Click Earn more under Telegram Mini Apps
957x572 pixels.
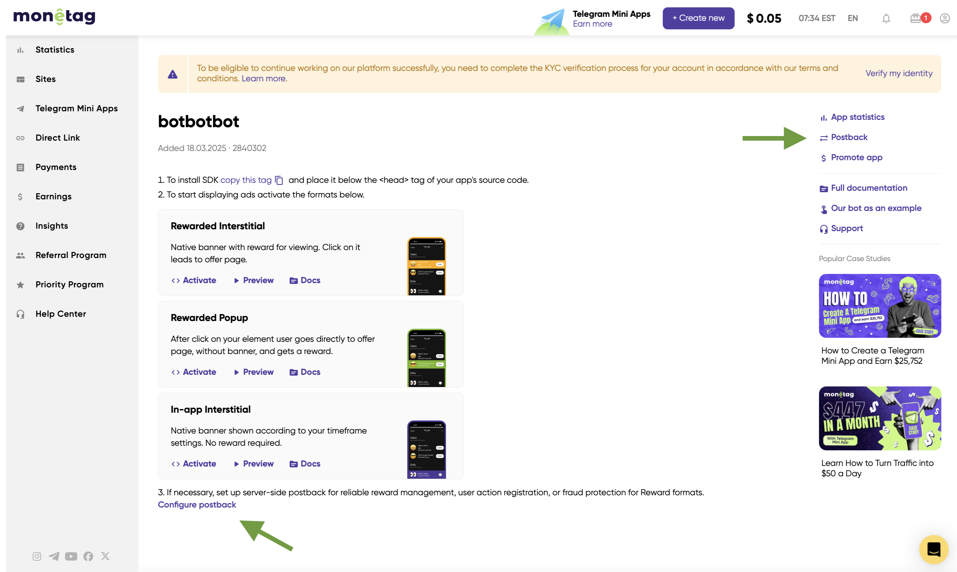(x=592, y=24)
